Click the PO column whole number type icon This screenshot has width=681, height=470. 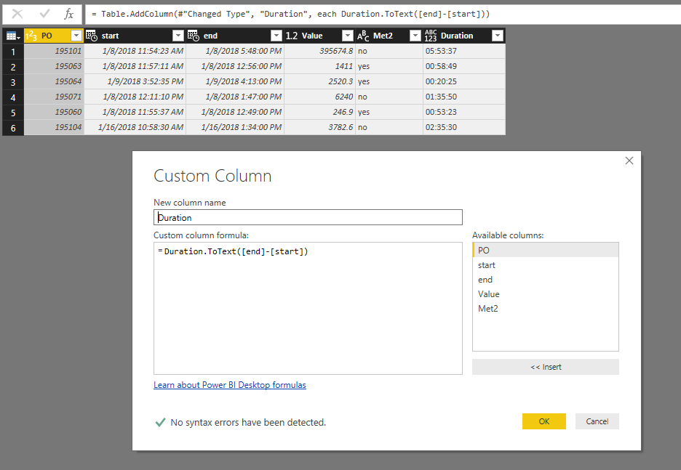point(31,36)
